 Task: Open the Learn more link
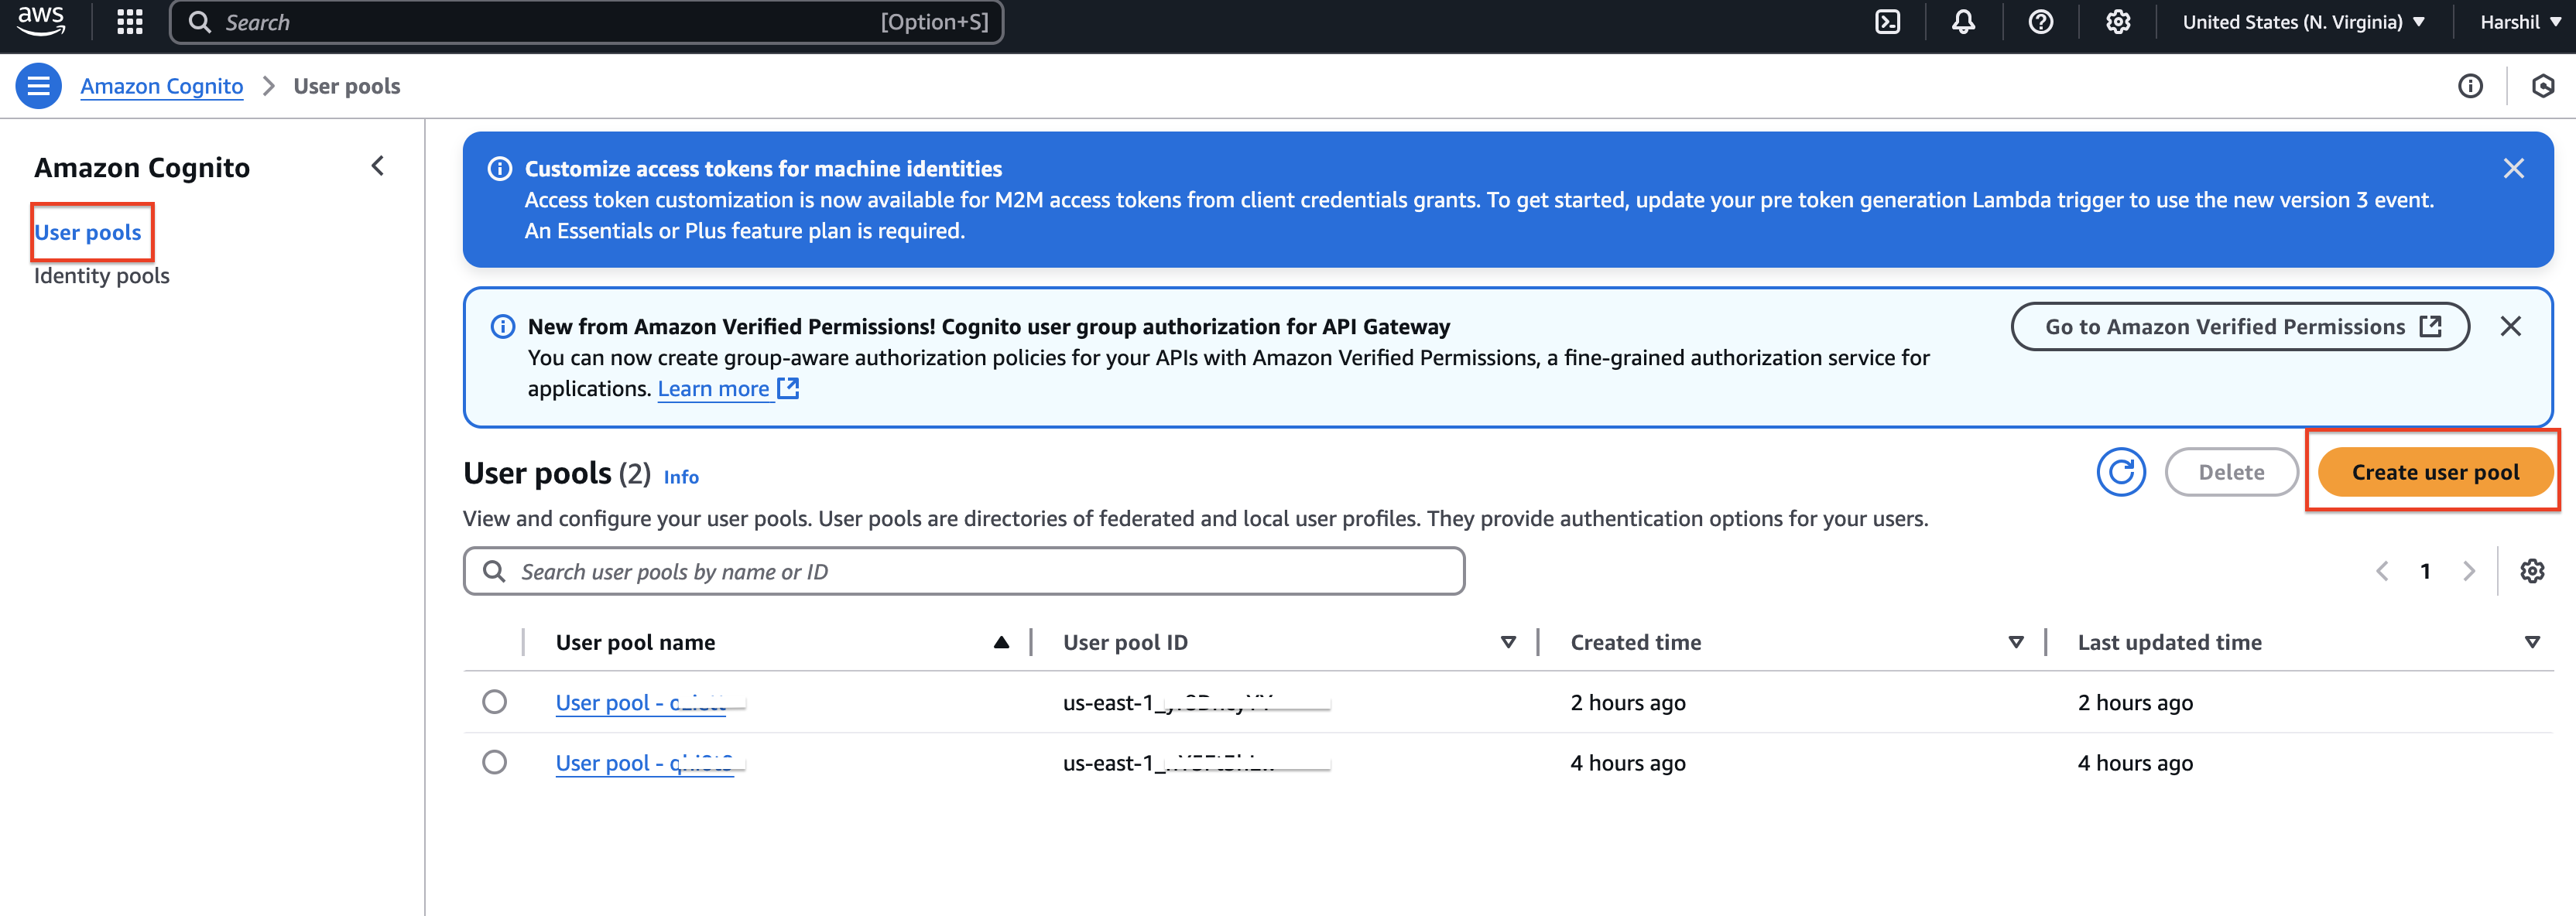(x=714, y=388)
